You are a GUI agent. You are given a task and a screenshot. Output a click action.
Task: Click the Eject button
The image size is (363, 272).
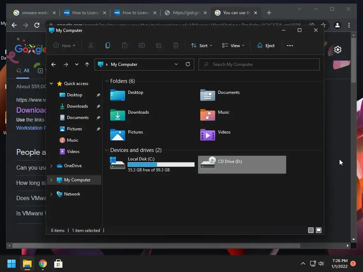[266, 46]
